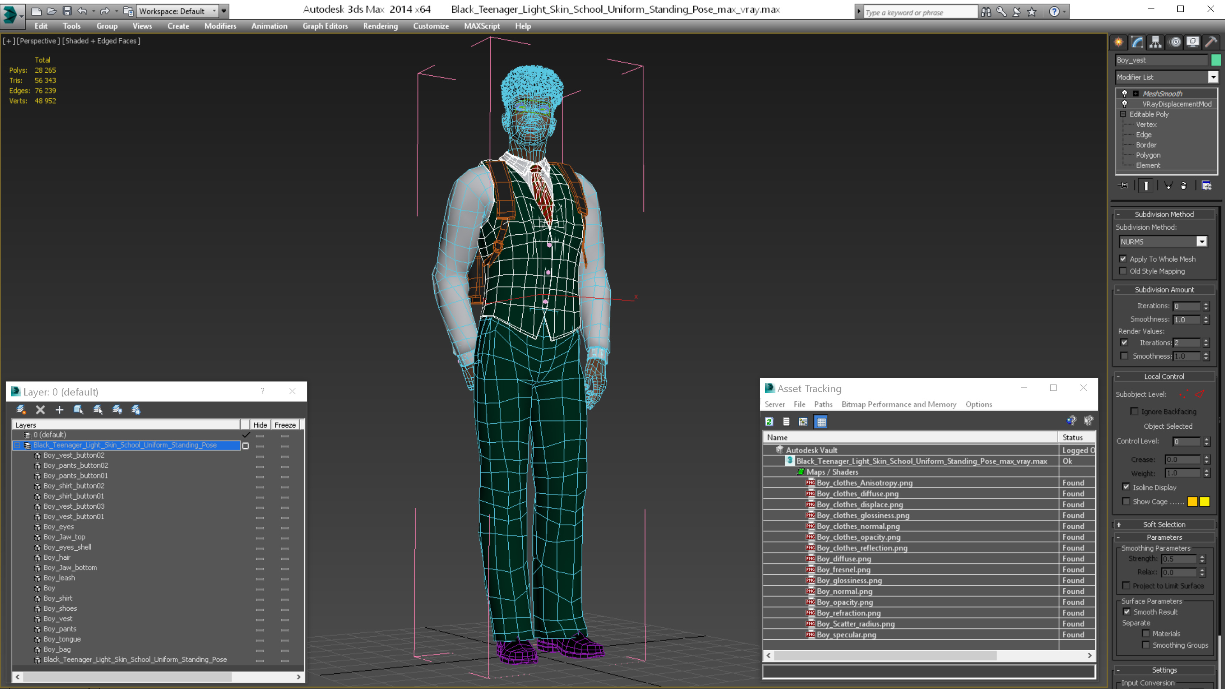
Task: Click Make Unique icon in modifier stack
Action: (1168, 185)
